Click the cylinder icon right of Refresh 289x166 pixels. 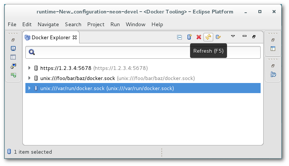218,37
